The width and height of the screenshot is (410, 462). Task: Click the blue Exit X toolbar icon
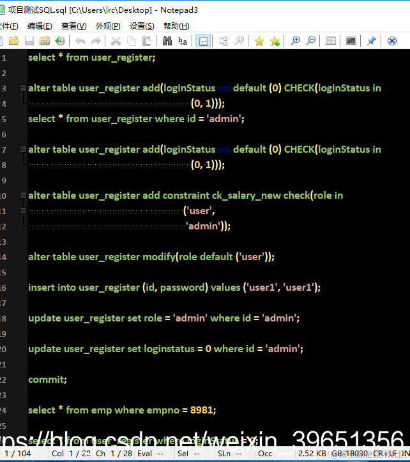coord(391,41)
